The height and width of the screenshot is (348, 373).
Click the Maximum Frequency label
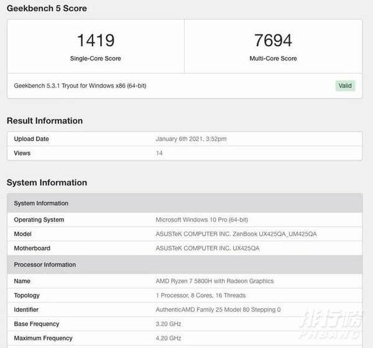pos(43,338)
